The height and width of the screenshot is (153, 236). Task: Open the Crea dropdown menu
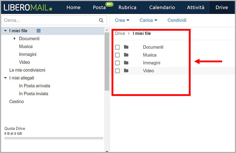tap(122, 20)
